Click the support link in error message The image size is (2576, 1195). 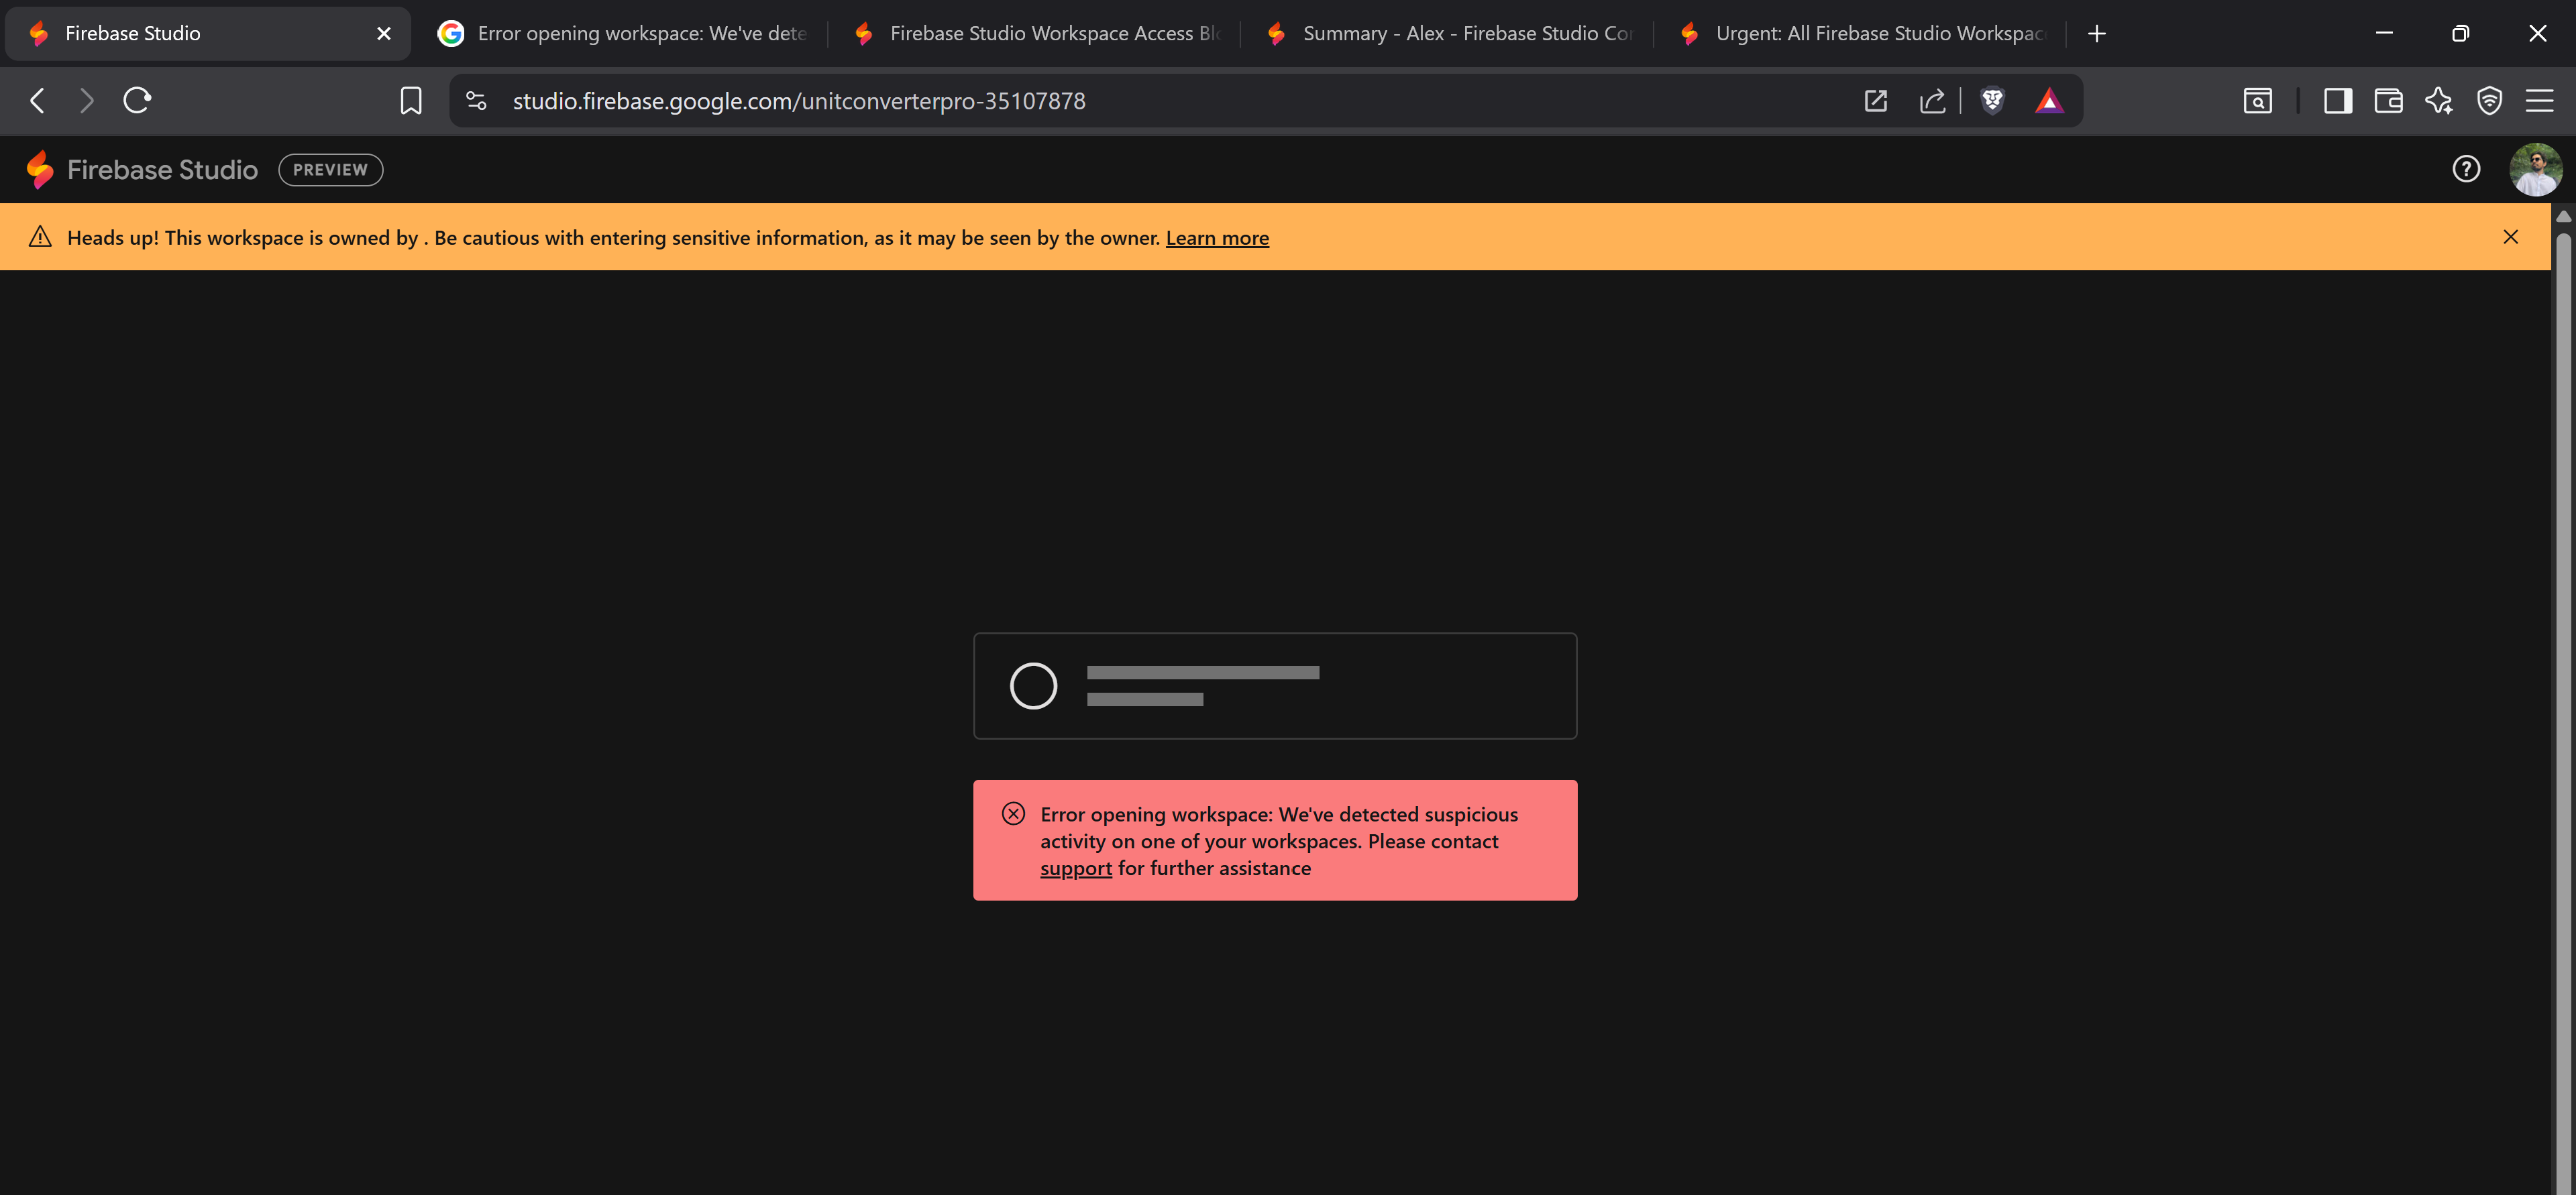tap(1075, 869)
